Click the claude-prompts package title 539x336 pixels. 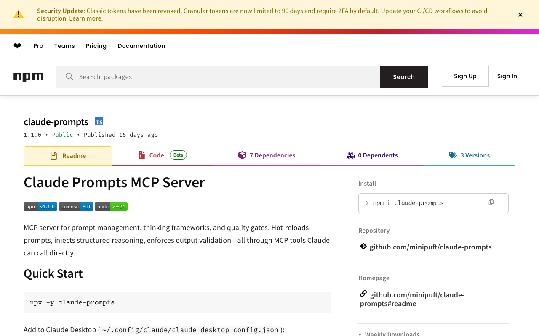click(x=56, y=122)
